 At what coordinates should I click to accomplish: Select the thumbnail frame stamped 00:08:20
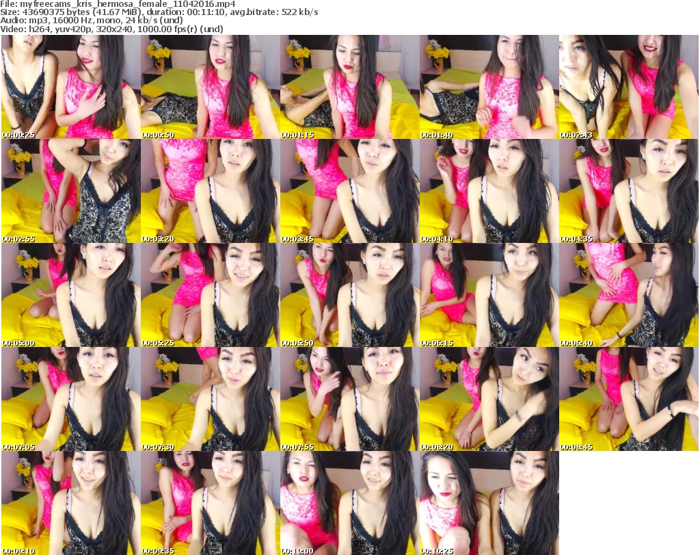(x=489, y=399)
